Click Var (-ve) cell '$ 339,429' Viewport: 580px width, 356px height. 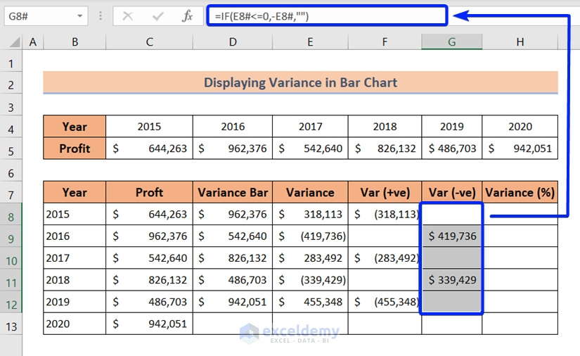(451, 280)
